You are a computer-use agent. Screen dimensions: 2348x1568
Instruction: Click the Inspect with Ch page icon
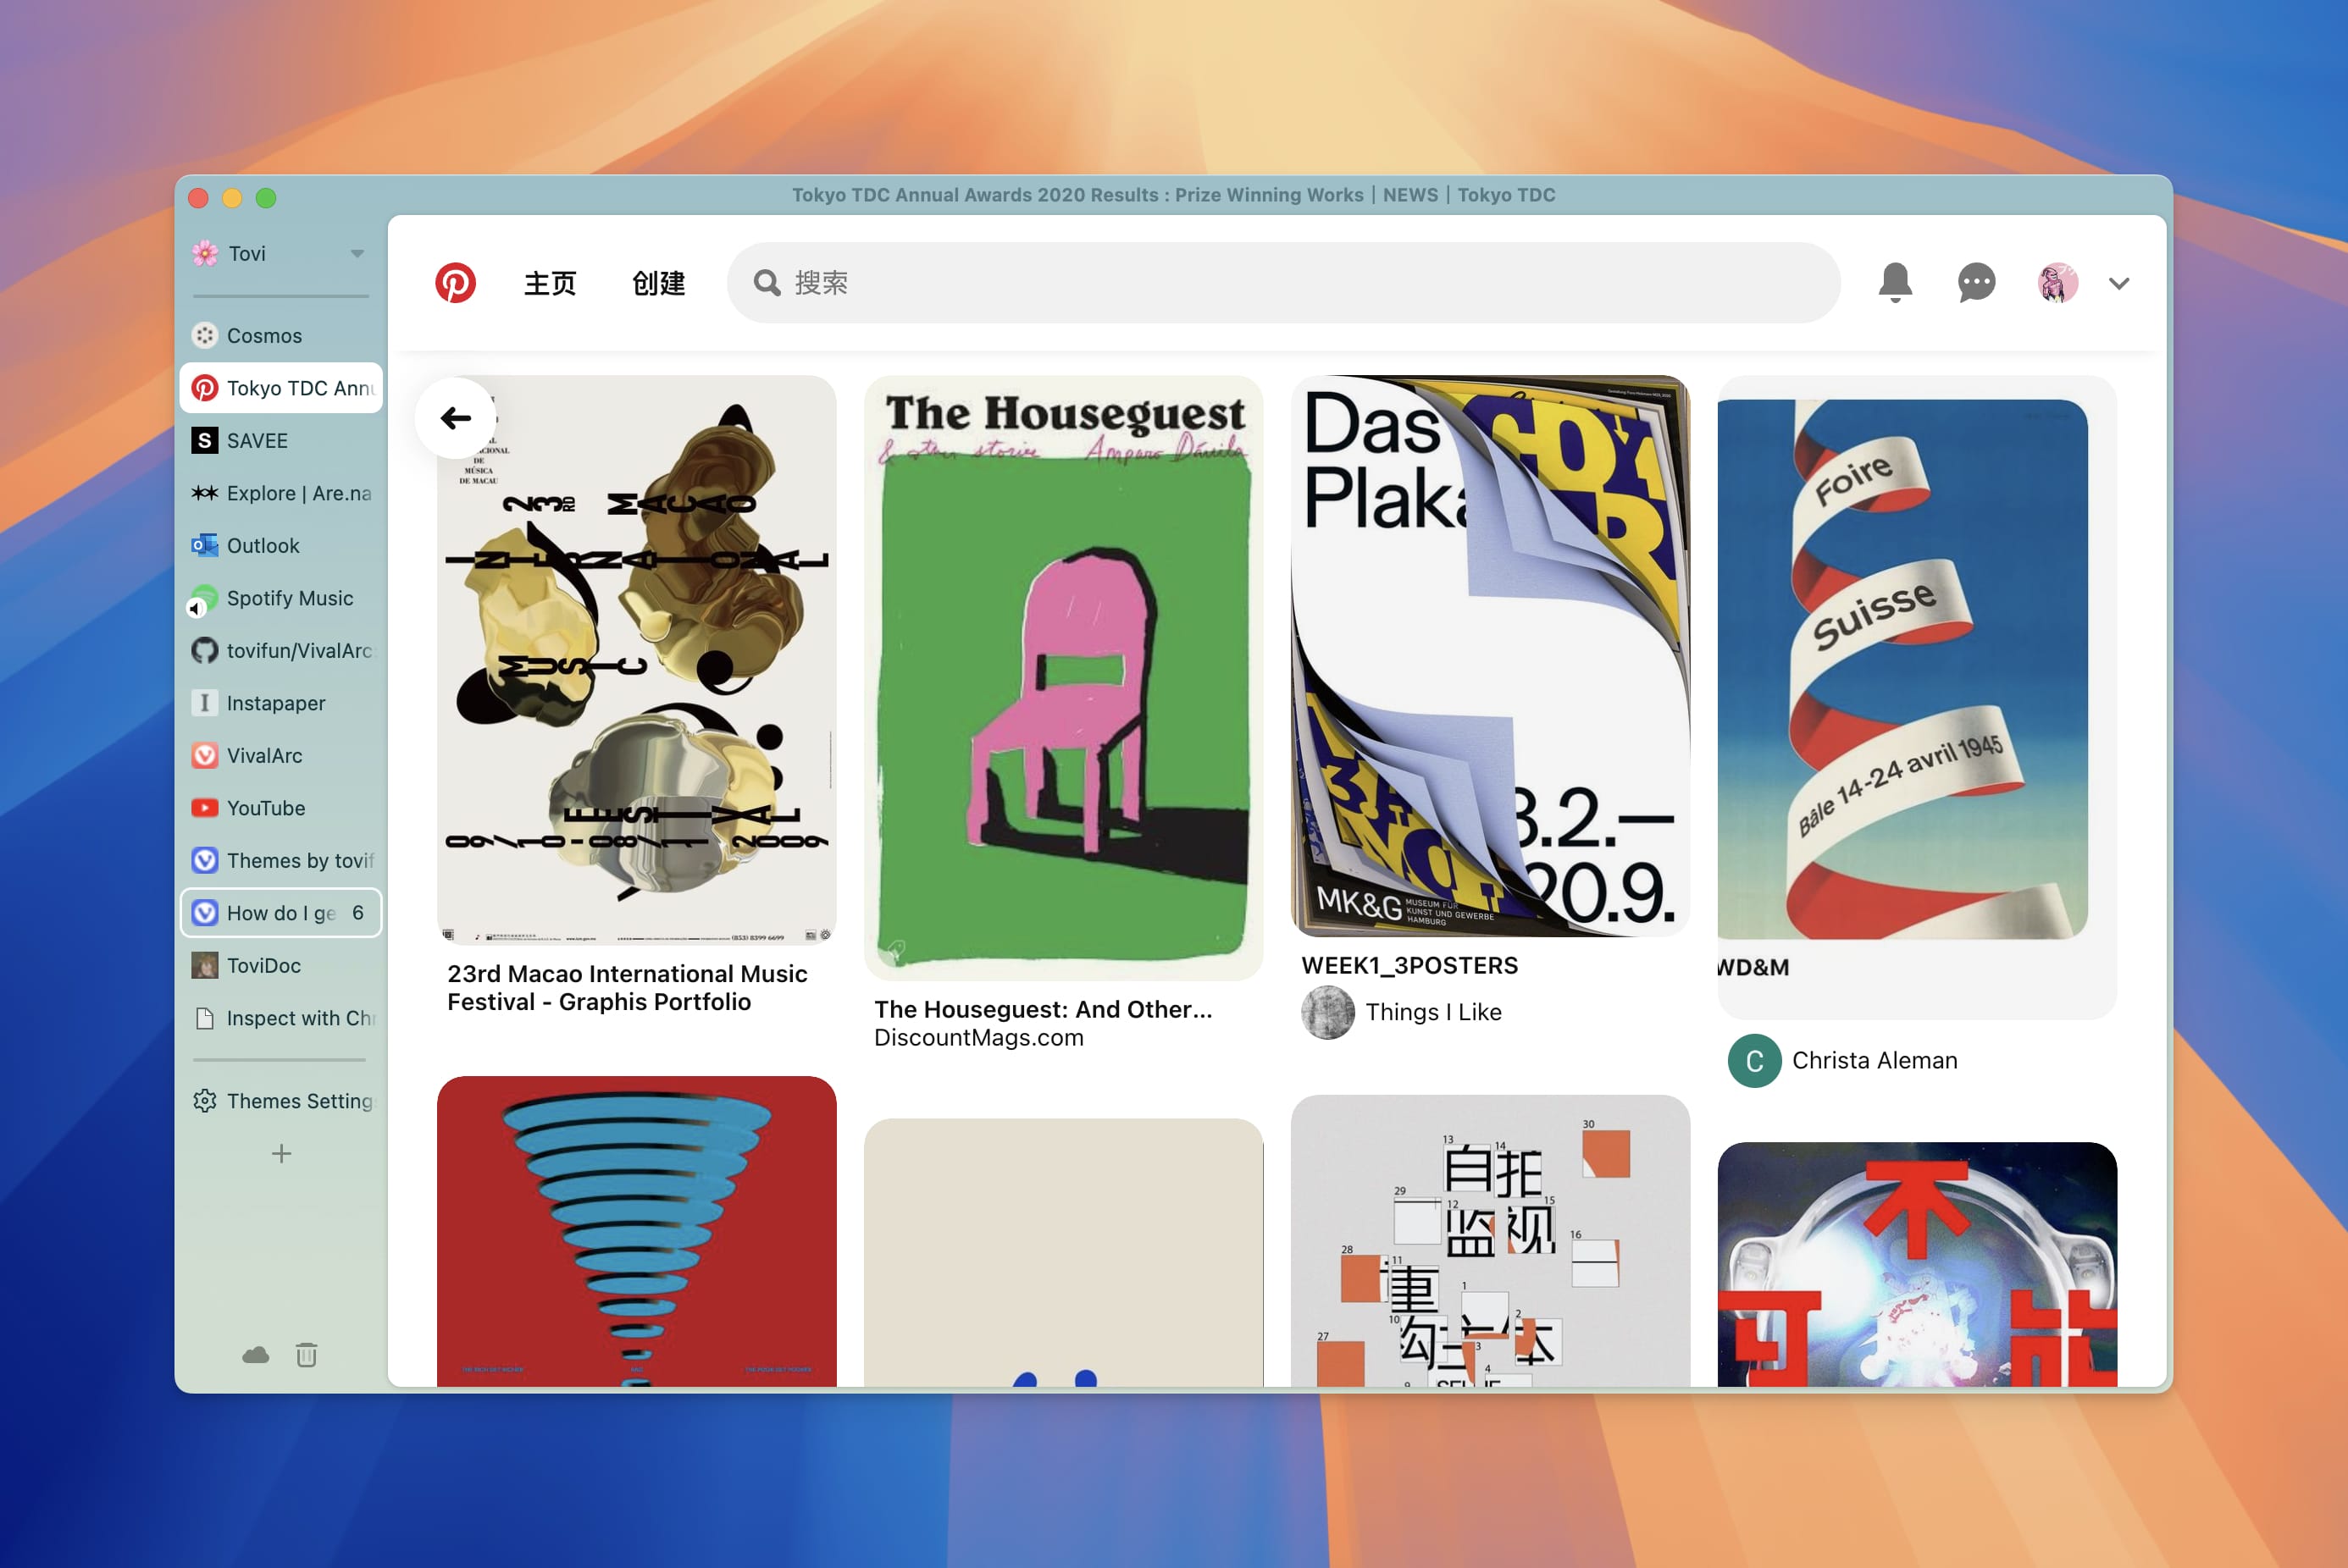205,1018
